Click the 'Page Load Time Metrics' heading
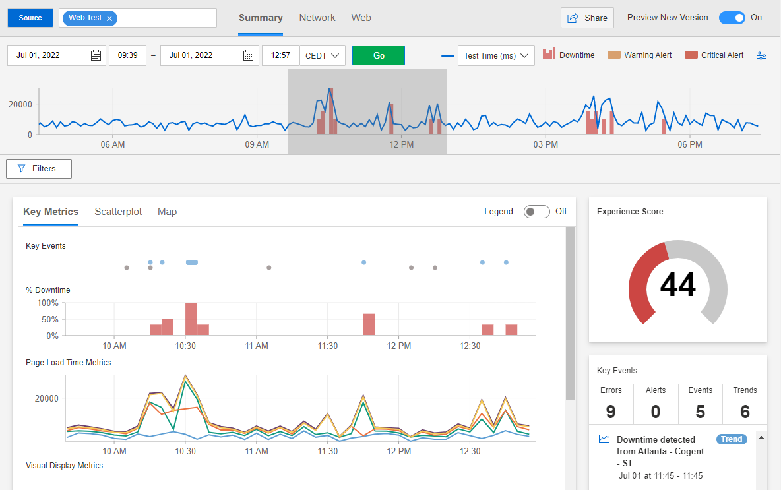 tap(68, 363)
